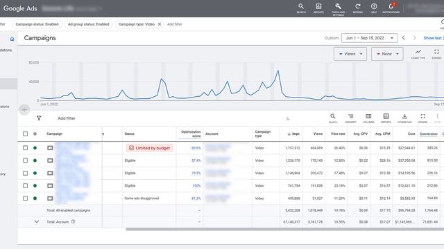Screen dimensions: 444x249
Task: Expand the table to fullscreen icon
Action: pos(422,118)
